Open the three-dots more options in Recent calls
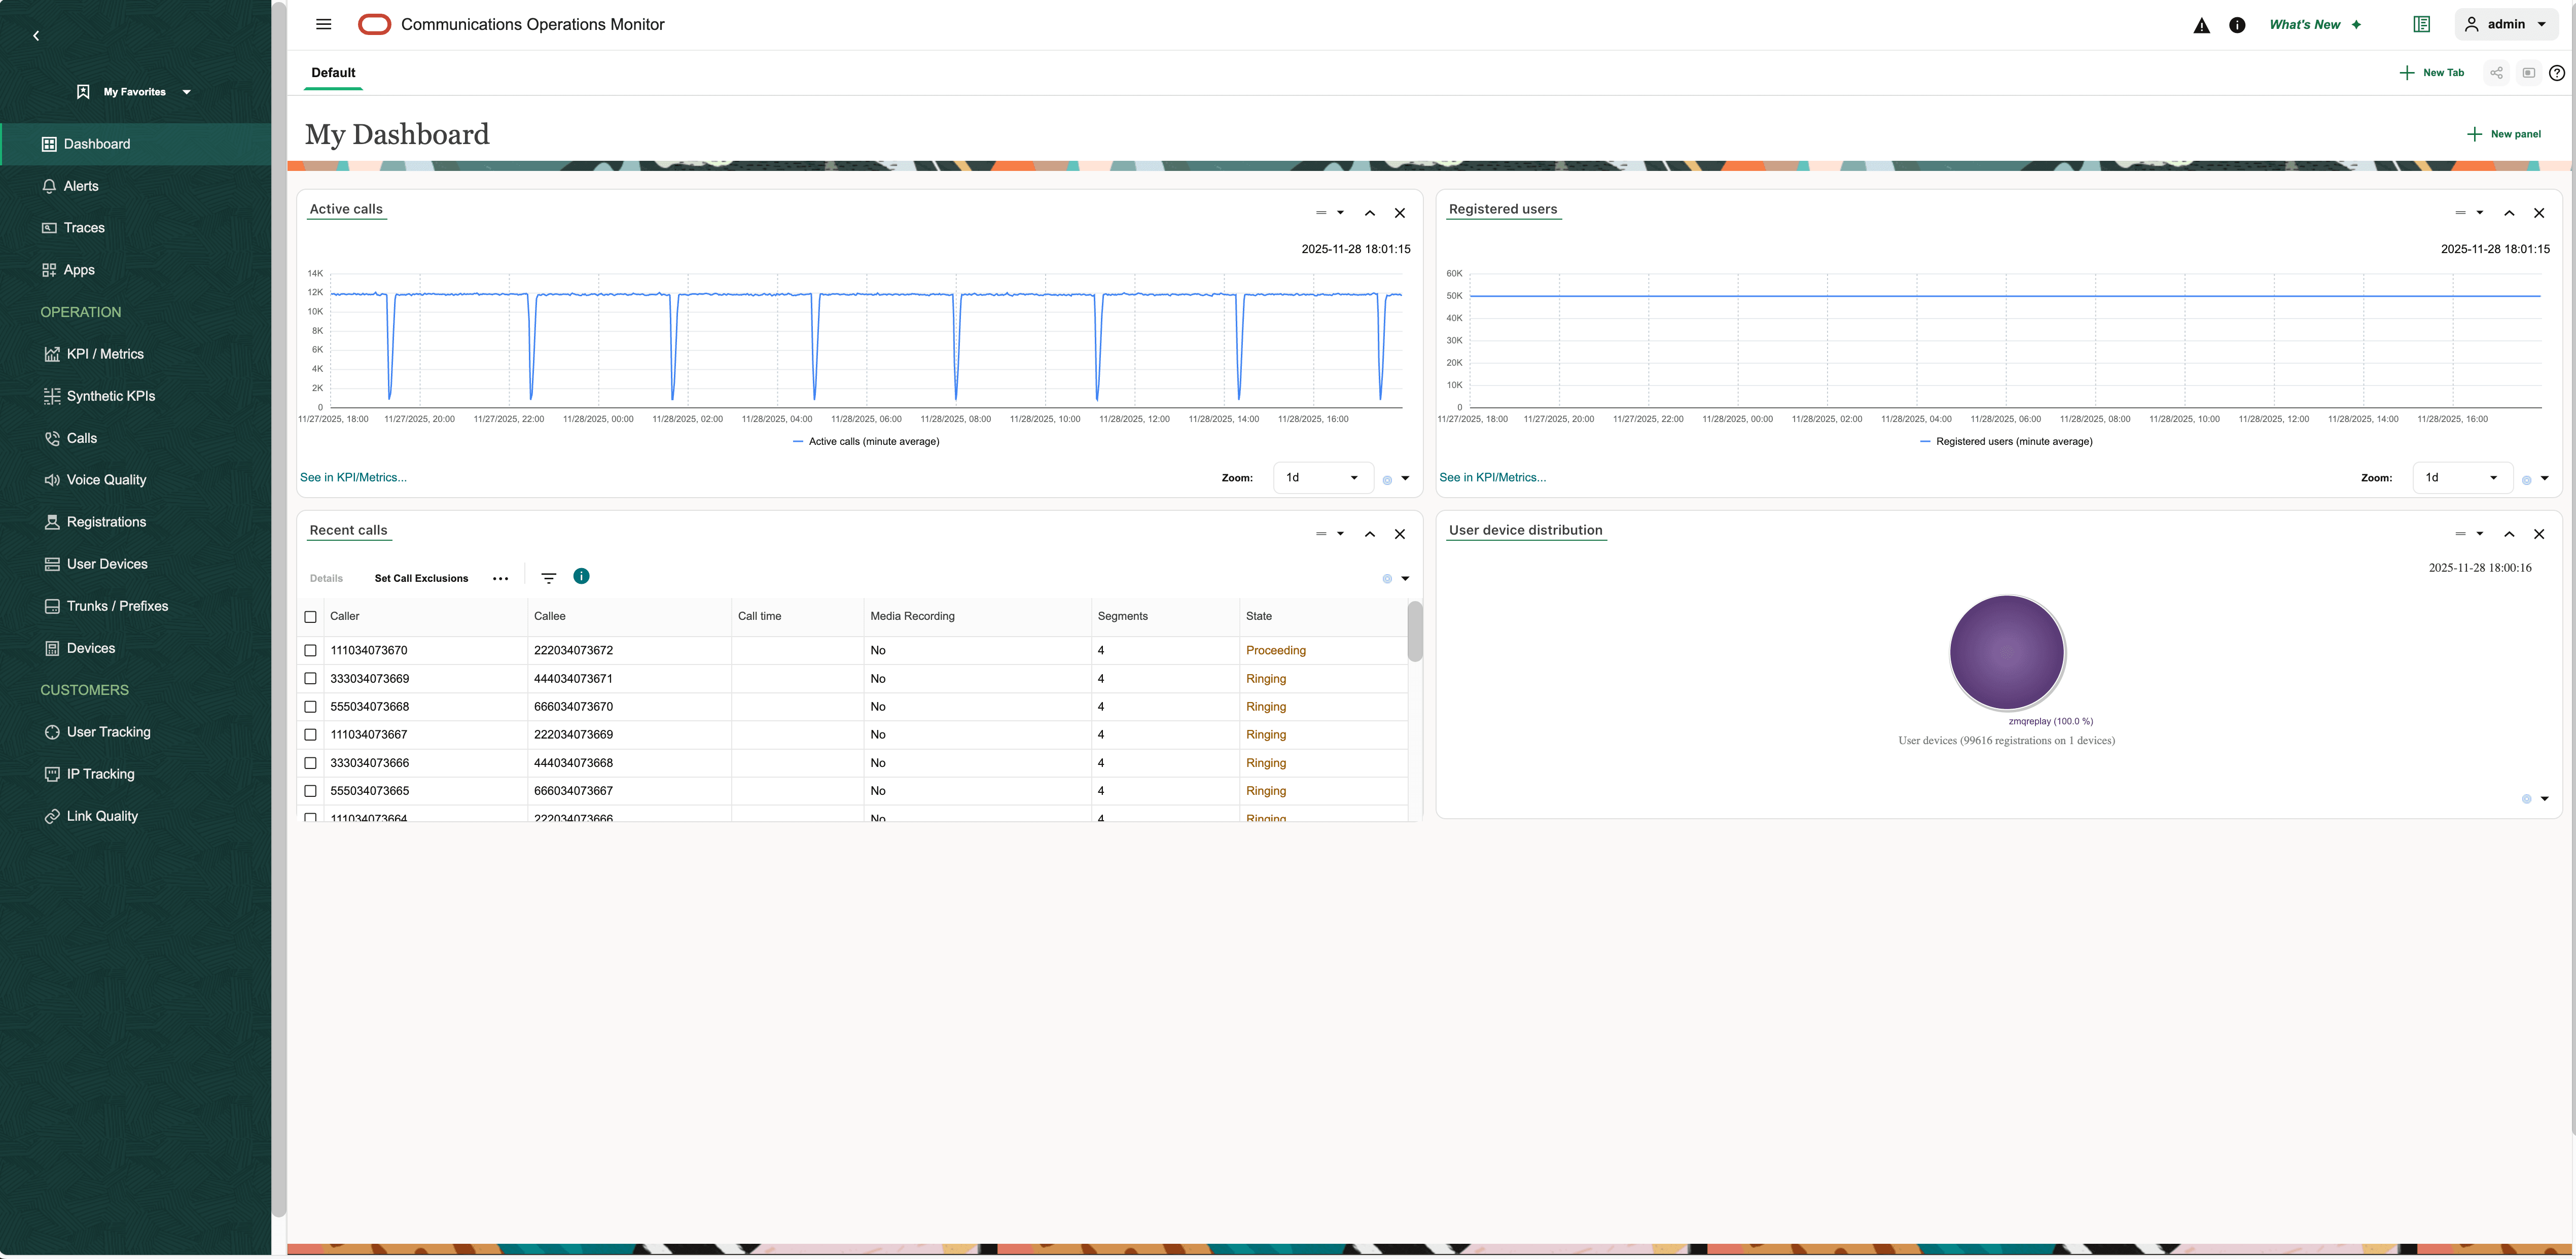The image size is (2576, 1259). coord(500,579)
